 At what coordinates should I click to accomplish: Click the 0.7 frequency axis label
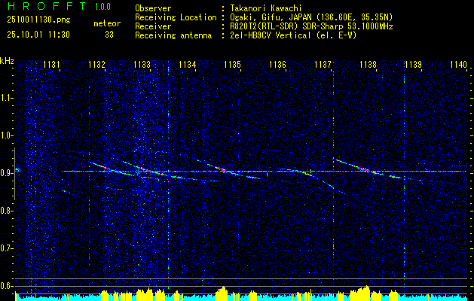pyautogui.click(x=6, y=248)
